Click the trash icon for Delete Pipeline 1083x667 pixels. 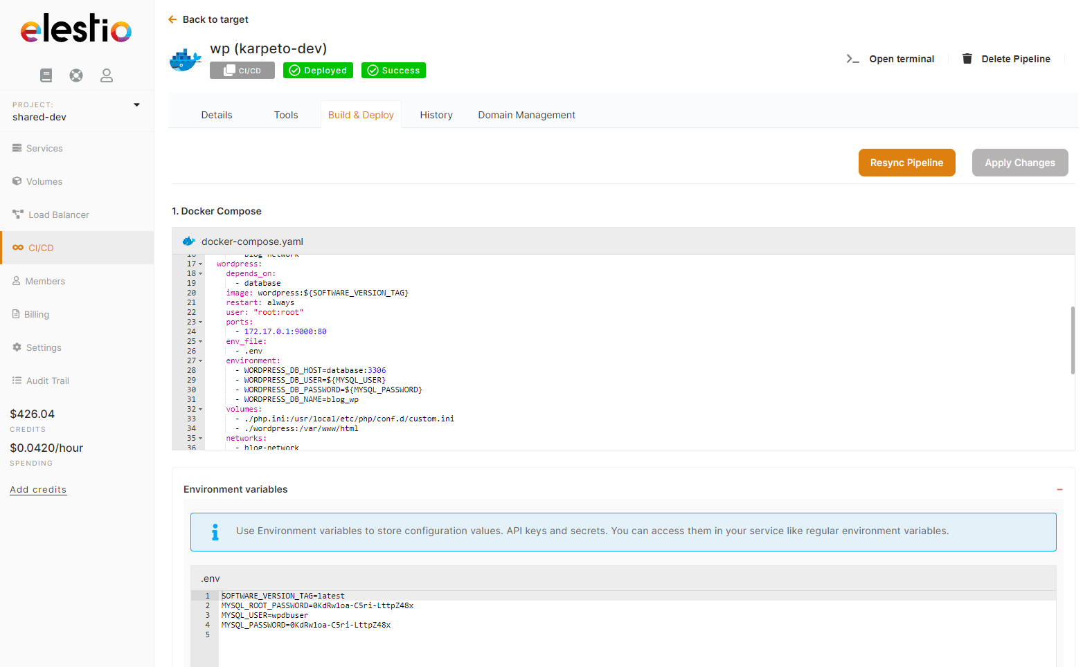pos(967,59)
